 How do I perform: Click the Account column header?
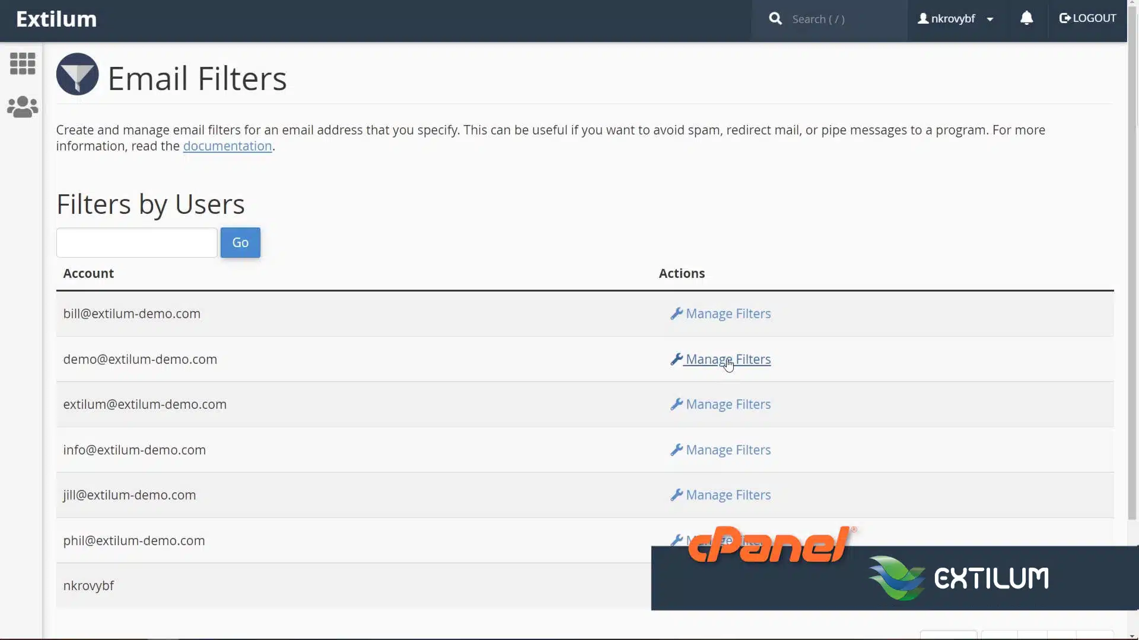(88, 273)
